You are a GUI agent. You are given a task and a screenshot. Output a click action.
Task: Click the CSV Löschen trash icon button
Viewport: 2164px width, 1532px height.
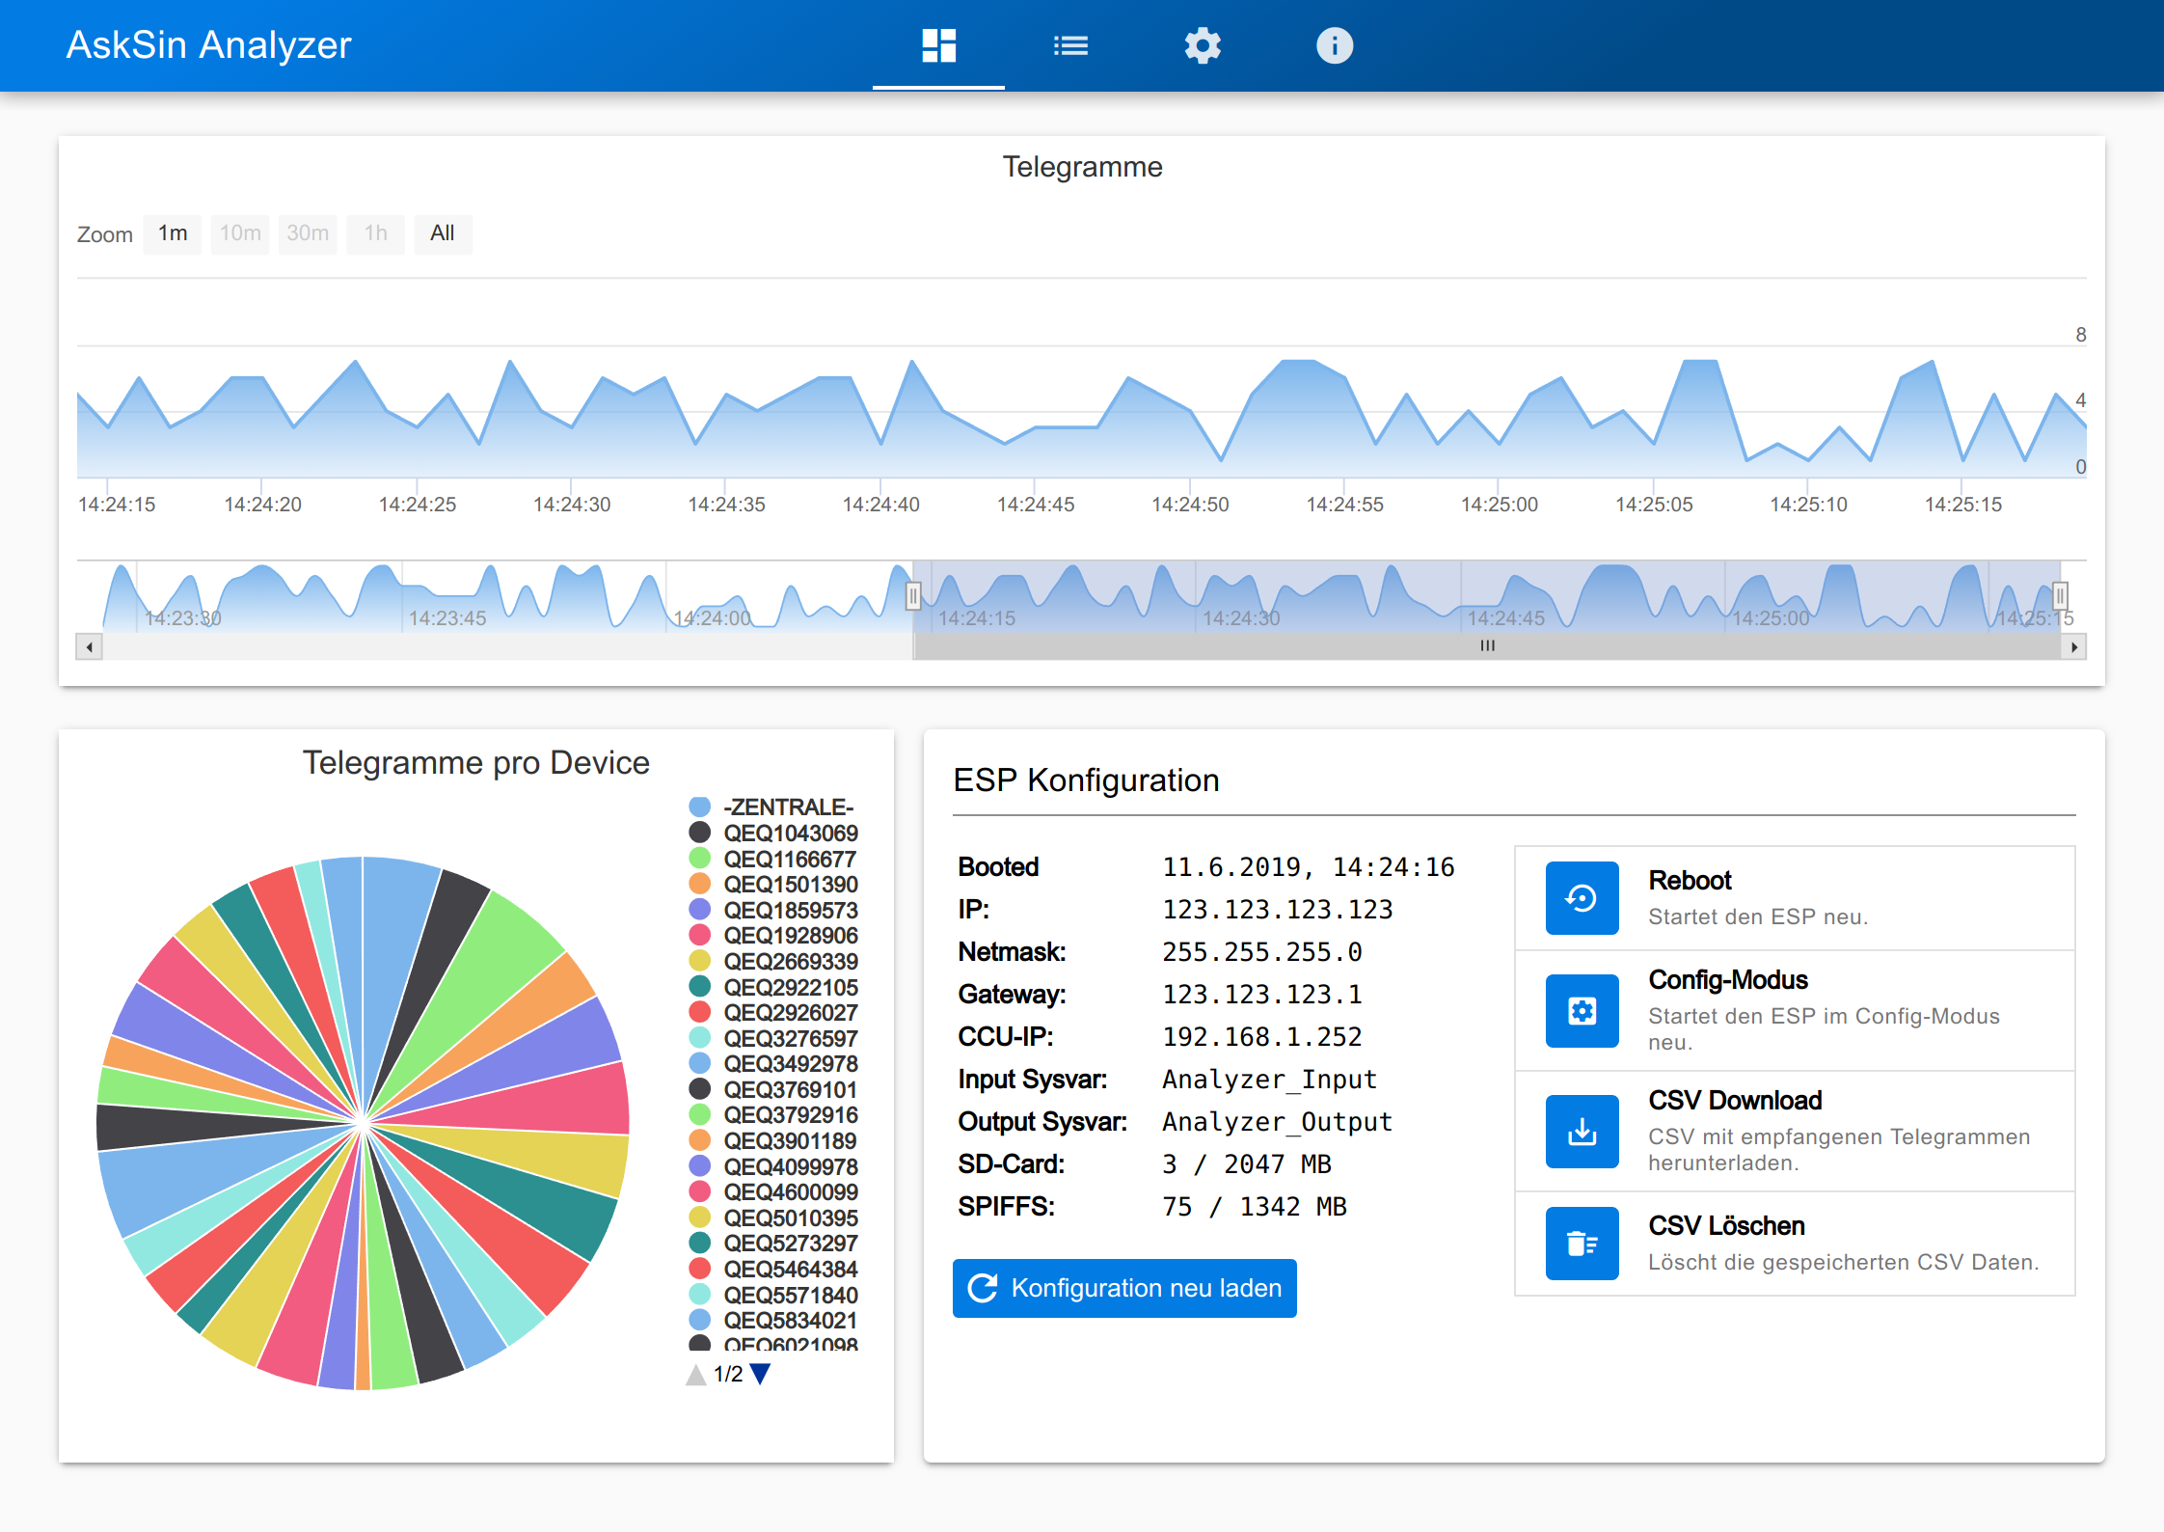(x=1582, y=1244)
